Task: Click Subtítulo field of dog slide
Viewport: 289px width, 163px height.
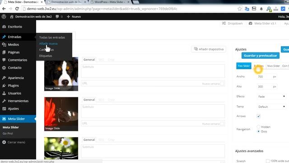Action: click(153, 71)
